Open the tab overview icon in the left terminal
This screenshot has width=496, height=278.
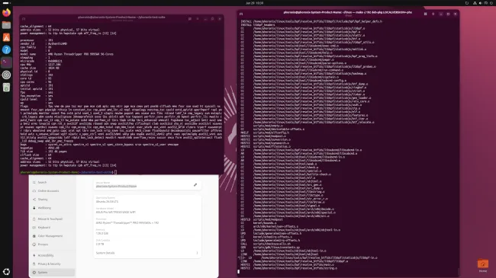click(x=190, y=18)
